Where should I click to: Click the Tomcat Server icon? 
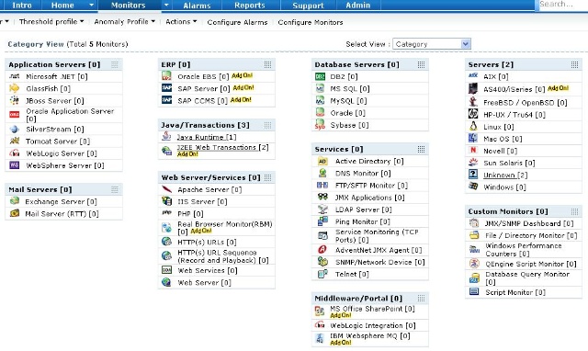(x=15, y=141)
